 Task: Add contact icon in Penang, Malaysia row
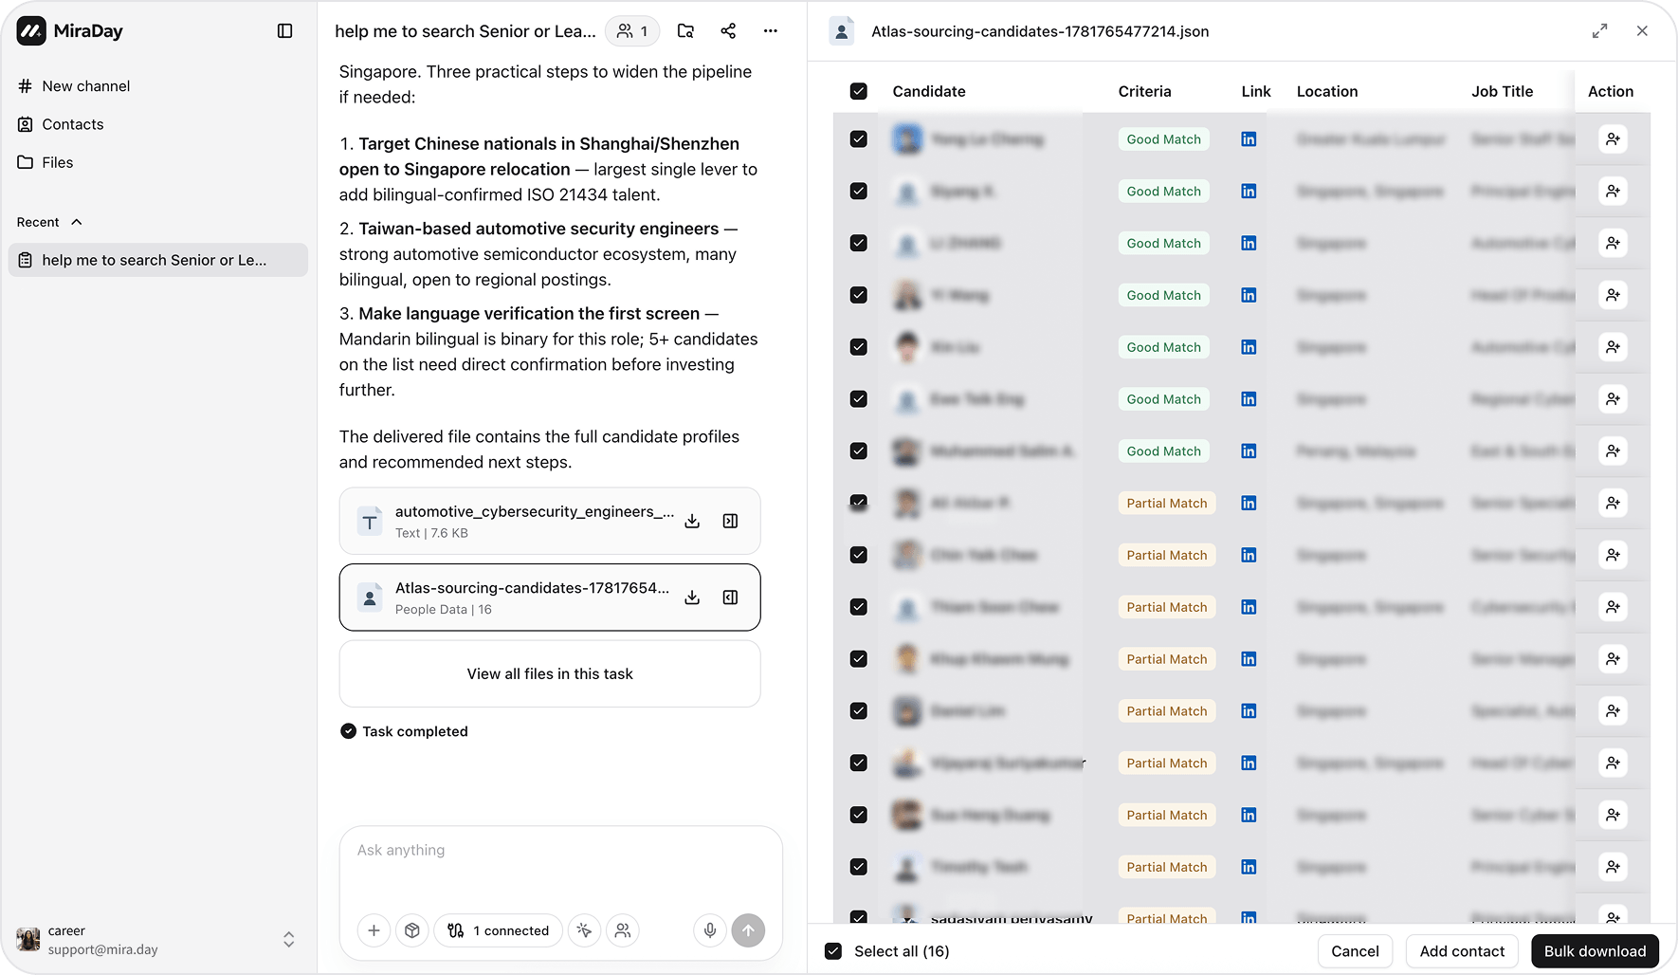click(1613, 451)
